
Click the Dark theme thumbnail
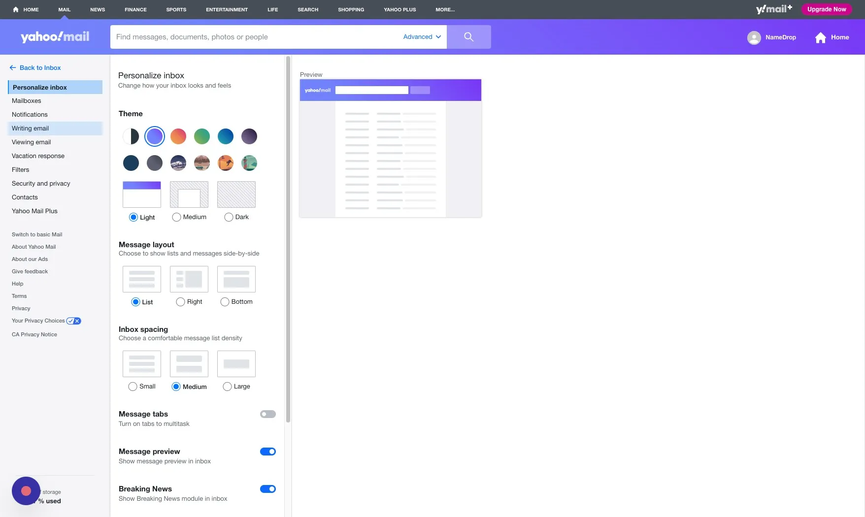[236, 194]
